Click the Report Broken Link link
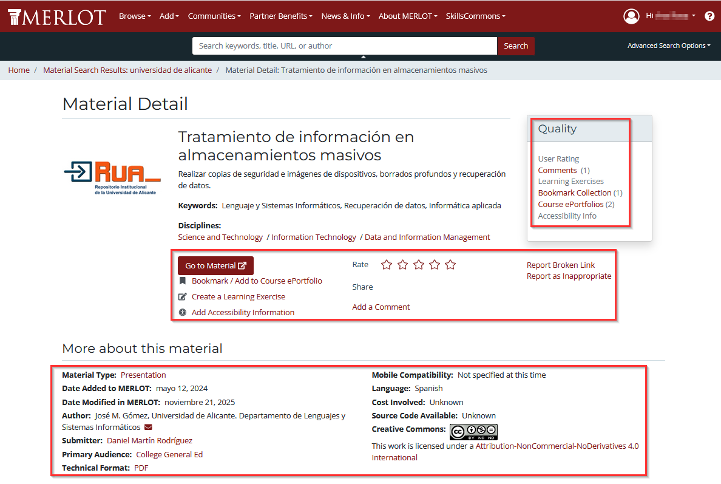Screen dimensions: 721x484 tap(561, 265)
